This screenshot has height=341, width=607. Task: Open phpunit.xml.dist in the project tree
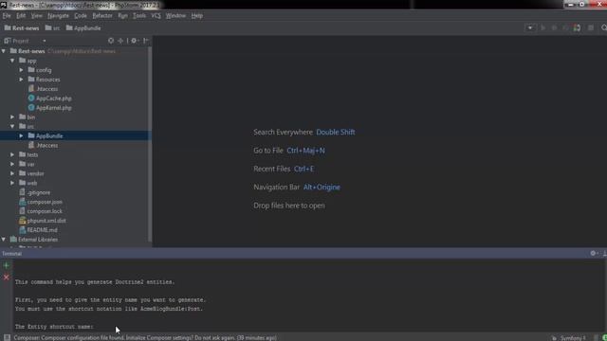coord(46,221)
